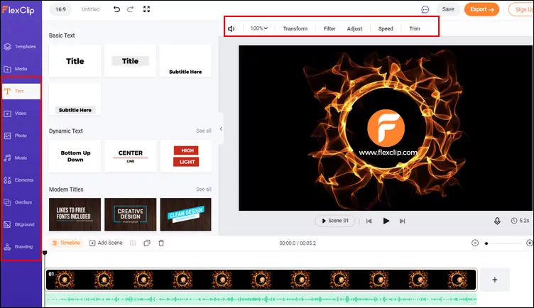
Task: Open the Elements sidebar section
Action: point(18,180)
